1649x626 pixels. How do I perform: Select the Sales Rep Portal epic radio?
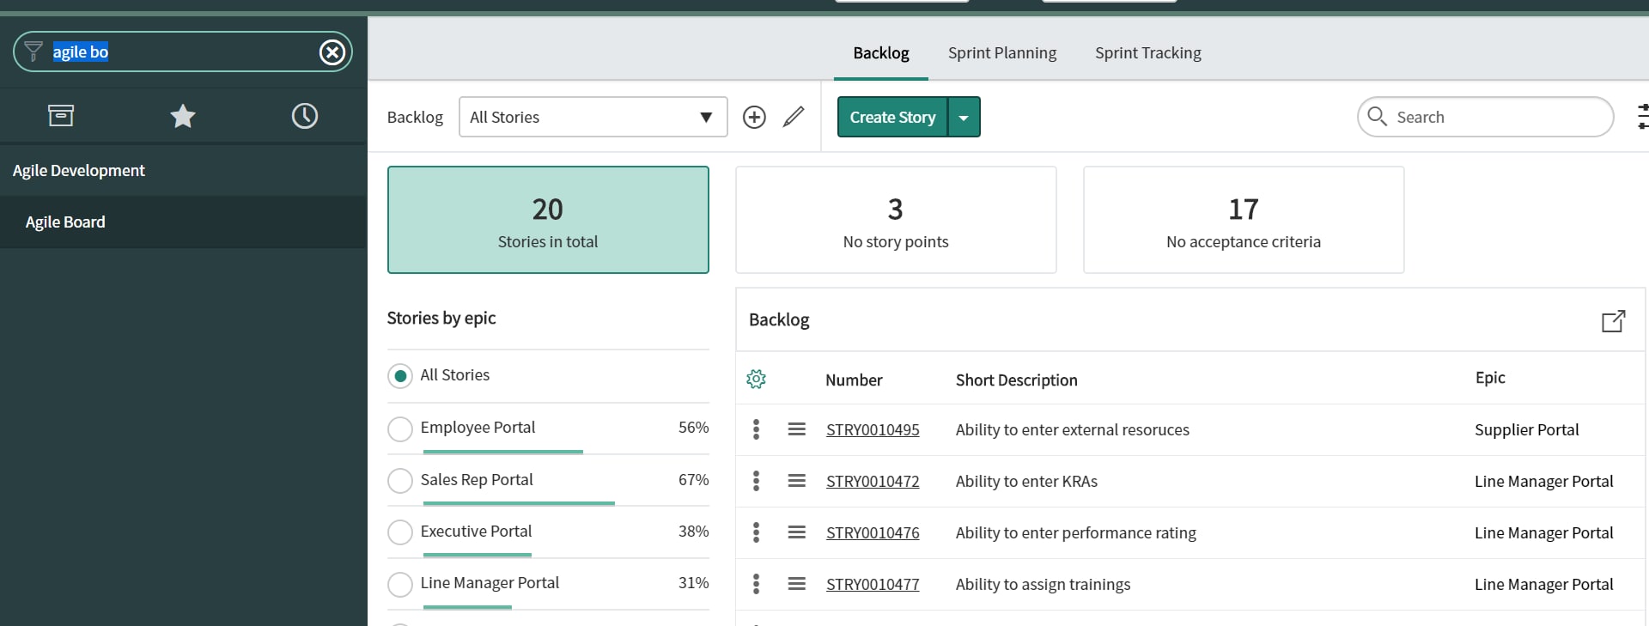click(x=400, y=481)
